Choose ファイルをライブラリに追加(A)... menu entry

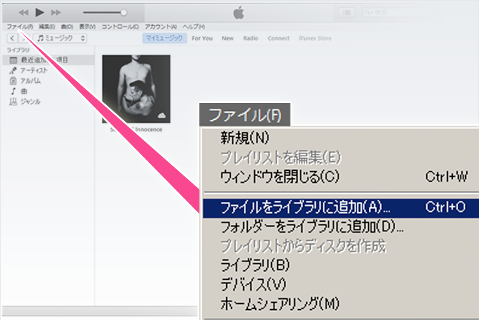pyautogui.click(x=341, y=208)
